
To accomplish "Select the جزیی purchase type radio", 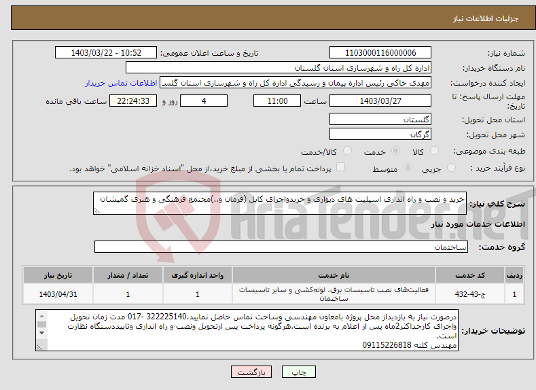I will click(451, 168).
